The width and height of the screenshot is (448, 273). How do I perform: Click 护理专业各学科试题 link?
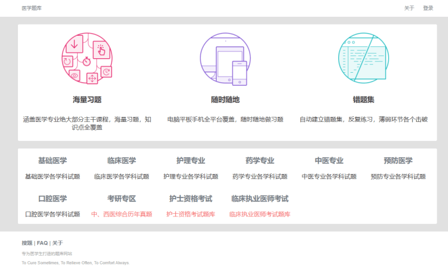point(191,176)
